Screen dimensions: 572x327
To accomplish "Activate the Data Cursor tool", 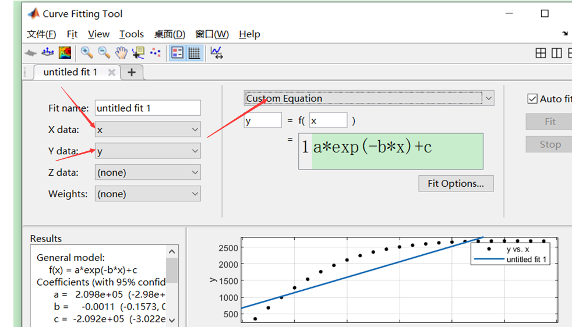I will pos(139,53).
